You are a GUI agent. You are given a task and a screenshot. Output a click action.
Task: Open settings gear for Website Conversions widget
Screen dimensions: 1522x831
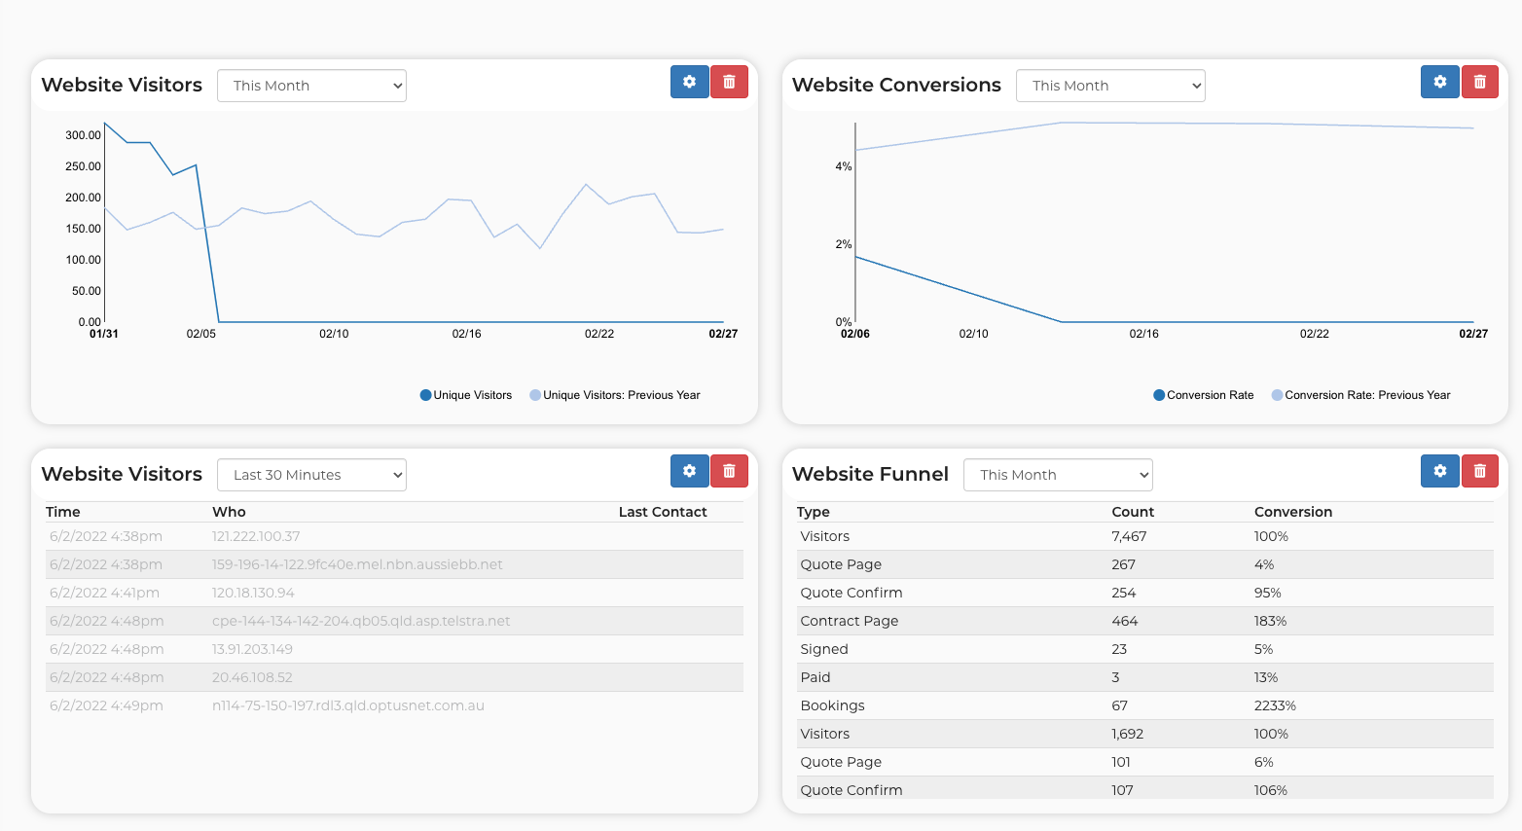click(x=1439, y=82)
